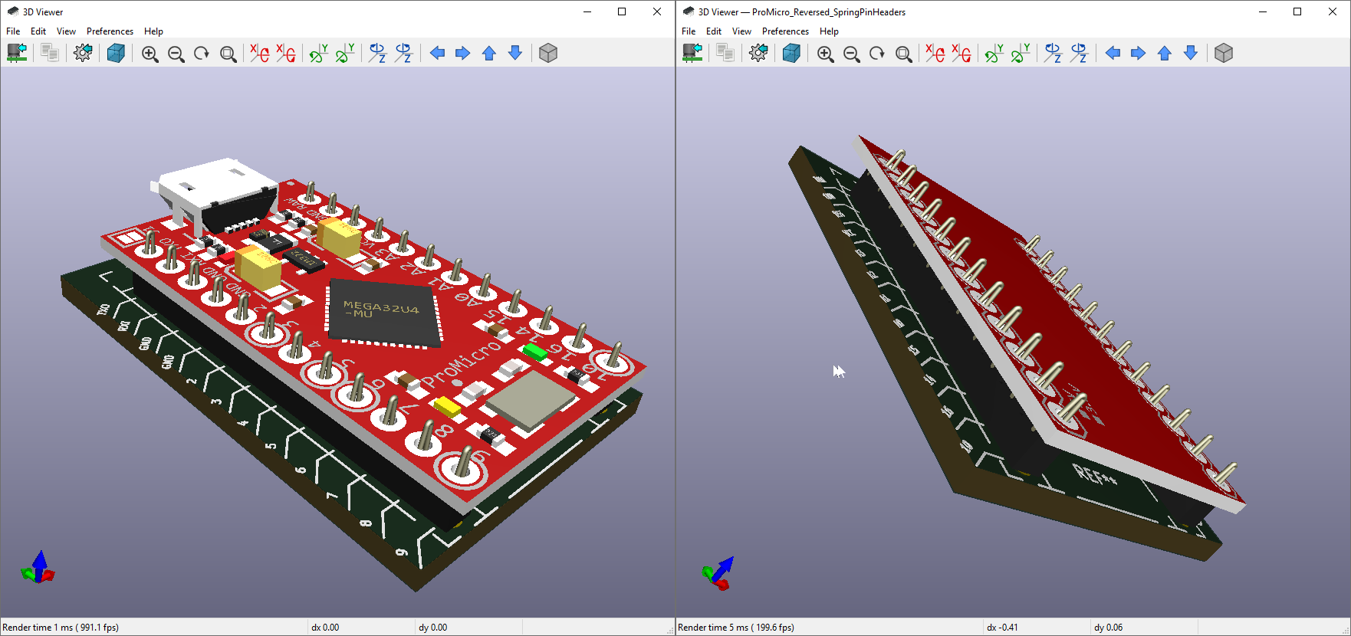1351x636 pixels.
Task: Rotate Z clockwise in left viewer
Action: (x=377, y=53)
